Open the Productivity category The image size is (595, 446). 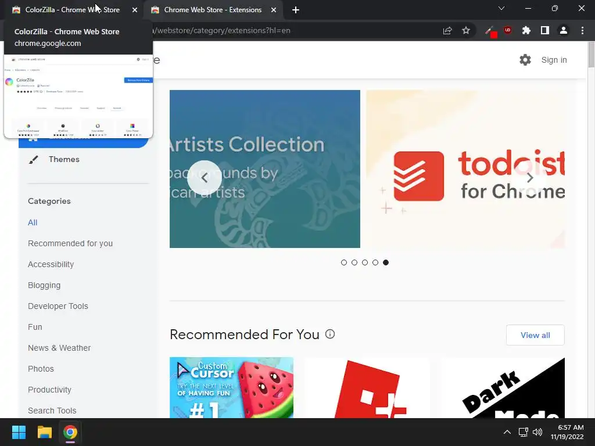pos(50,390)
